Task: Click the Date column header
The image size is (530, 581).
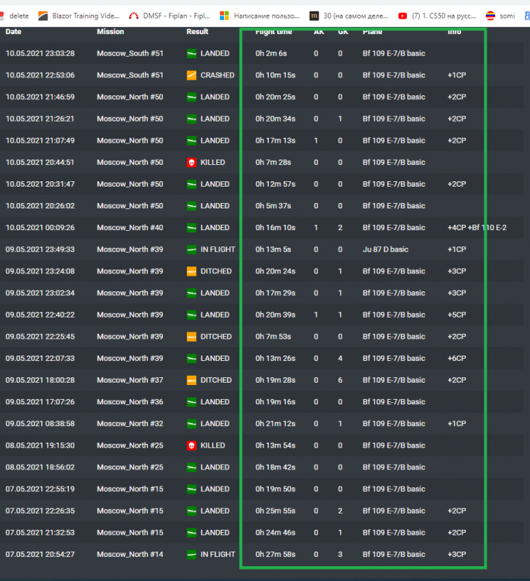Action: click(x=13, y=32)
